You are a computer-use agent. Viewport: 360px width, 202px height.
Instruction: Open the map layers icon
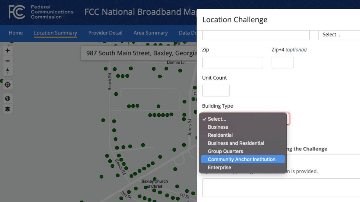pos(8,109)
